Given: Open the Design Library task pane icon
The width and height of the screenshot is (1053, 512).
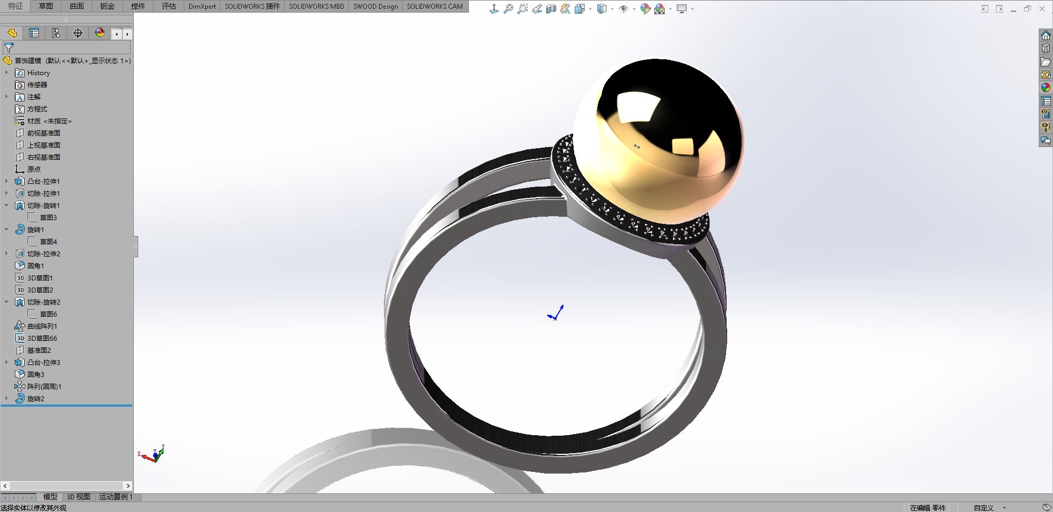Looking at the screenshot, I should 1046,48.
